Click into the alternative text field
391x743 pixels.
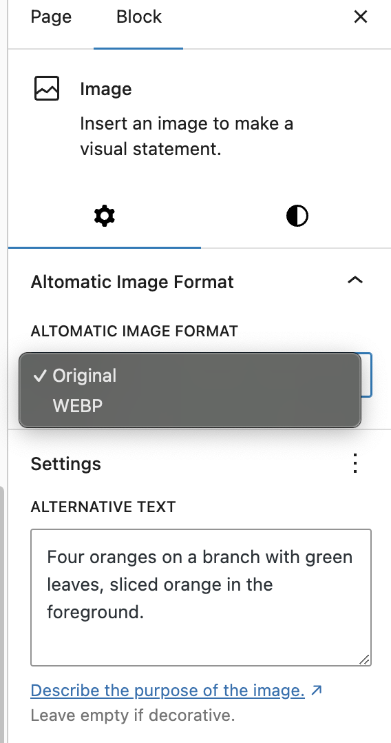[201, 598]
